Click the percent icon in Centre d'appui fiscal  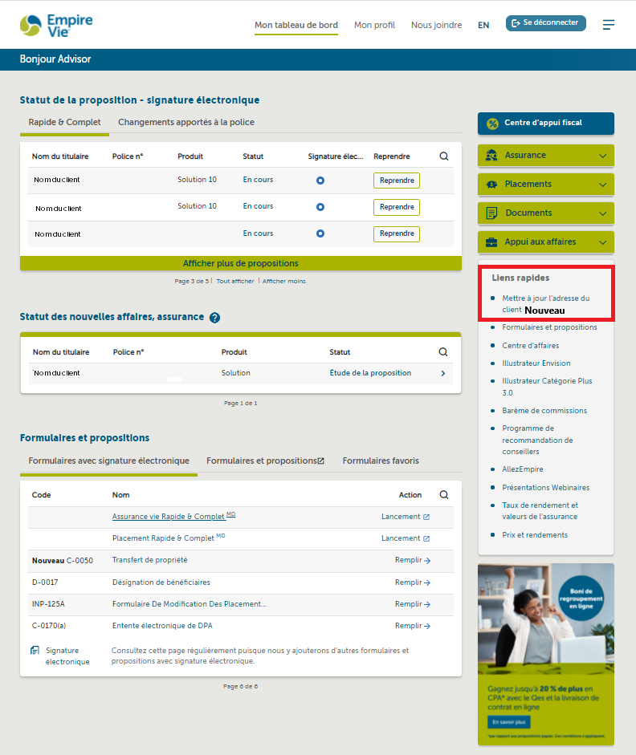pos(492,124)
